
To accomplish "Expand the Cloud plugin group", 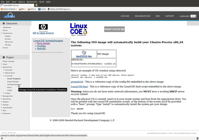I will tap(2, 64).
